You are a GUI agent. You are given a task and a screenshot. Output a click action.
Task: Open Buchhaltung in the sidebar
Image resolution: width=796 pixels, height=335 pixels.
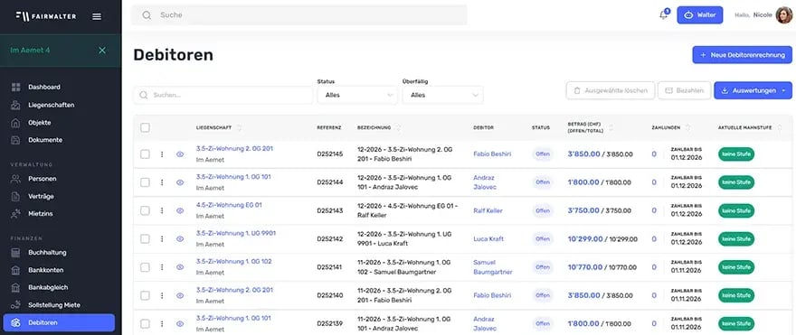(x=47, y=253)
